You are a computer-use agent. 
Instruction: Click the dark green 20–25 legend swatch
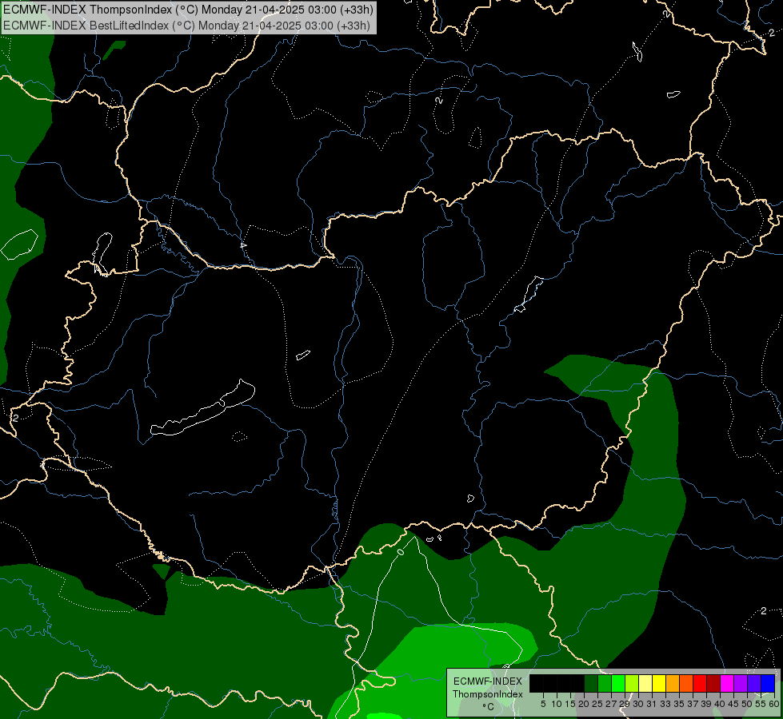tap(591, 683)
